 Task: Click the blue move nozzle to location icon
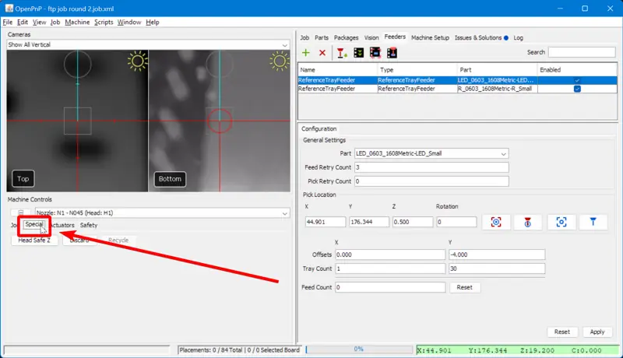(x=593, y=222)
